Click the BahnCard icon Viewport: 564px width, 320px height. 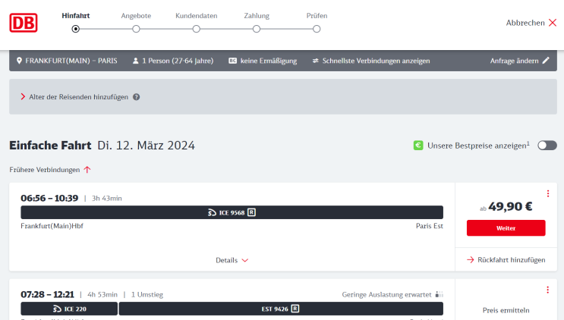click(x=233, y=61)
